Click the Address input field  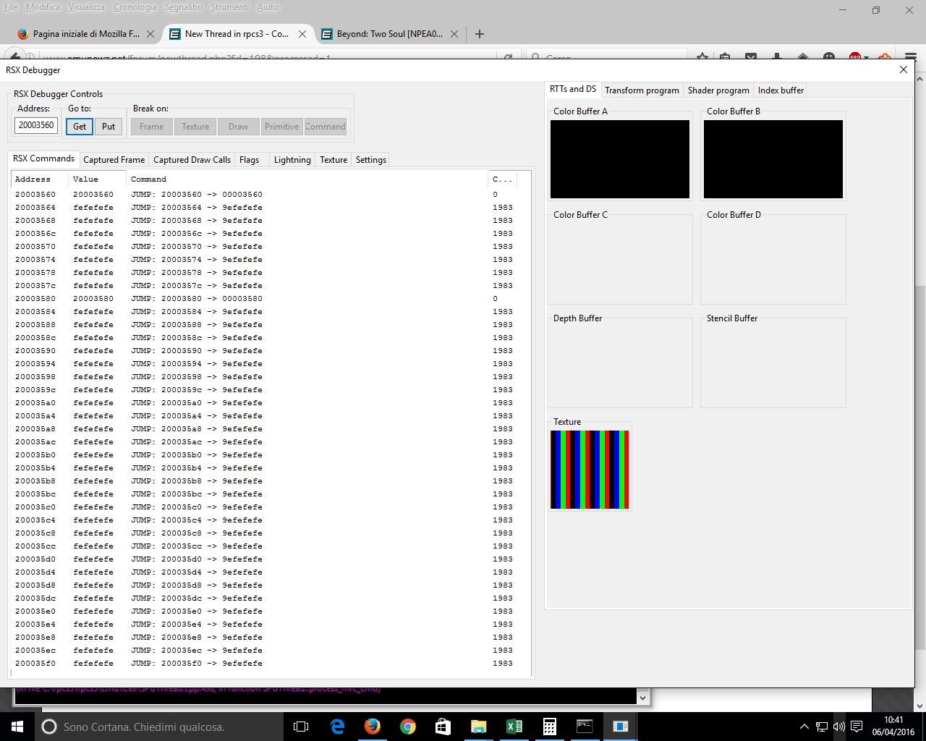click(36, 125)
